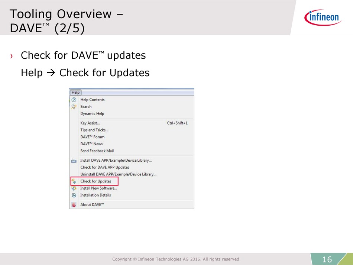Screen dimensions: 353x265
Task: Click the 'Help → Check for Updates' line
Action: pyautogui.click(x=85, y=73)
